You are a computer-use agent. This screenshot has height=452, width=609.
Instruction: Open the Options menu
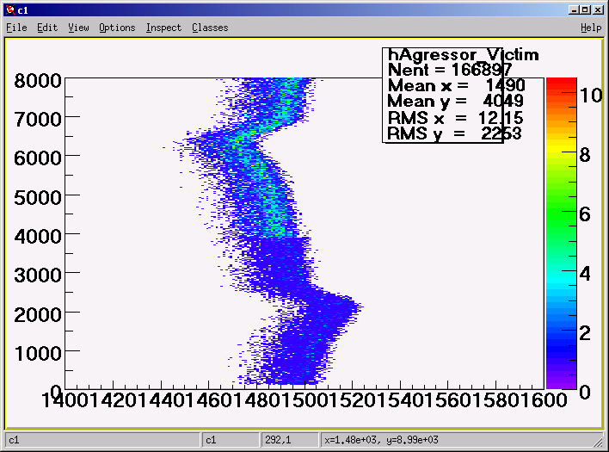[117, 28]
